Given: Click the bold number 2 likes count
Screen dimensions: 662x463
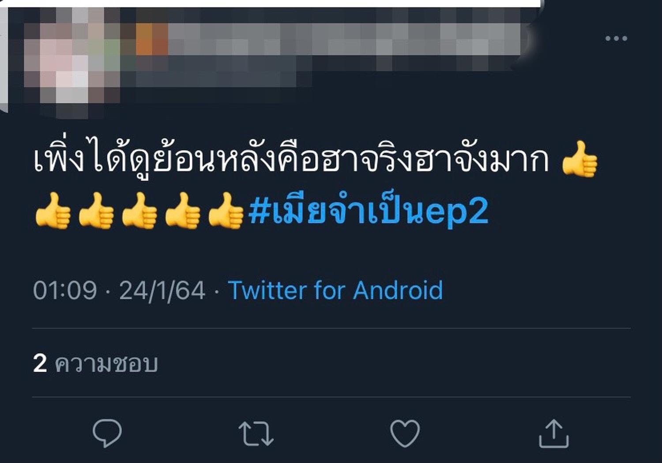Looking at the screenshot, I should [40, 364].
